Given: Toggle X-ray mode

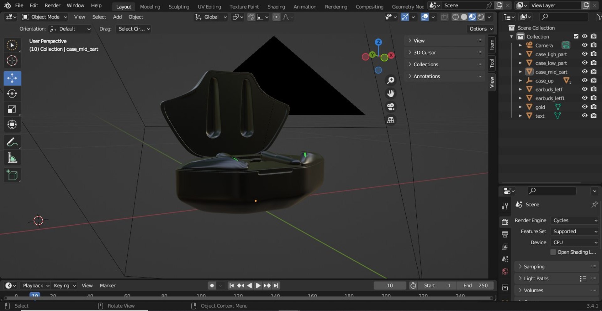Looking at the screenshot, I should 444,17.
